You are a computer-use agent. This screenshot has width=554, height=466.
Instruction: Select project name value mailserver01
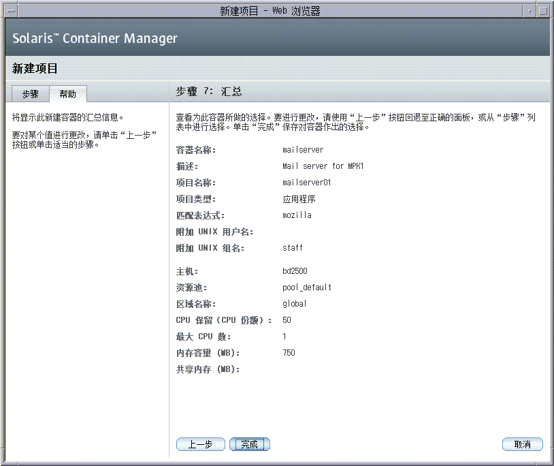click(x=307, y=183)
